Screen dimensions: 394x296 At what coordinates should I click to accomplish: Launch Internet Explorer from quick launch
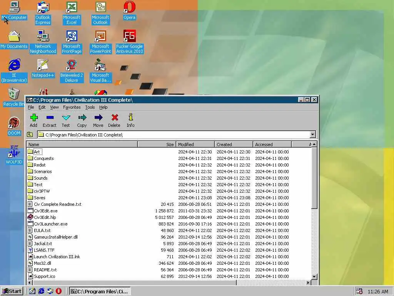coord(41,291)
